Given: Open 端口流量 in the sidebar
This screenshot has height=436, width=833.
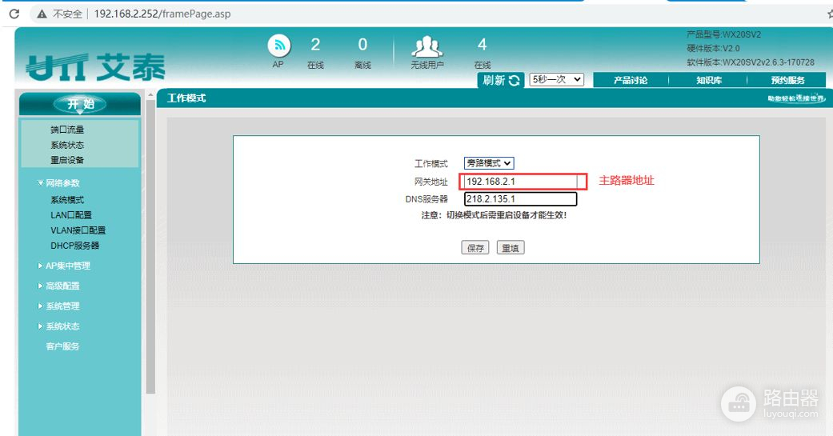Looking at the screenshot, I should coord(67,130).
